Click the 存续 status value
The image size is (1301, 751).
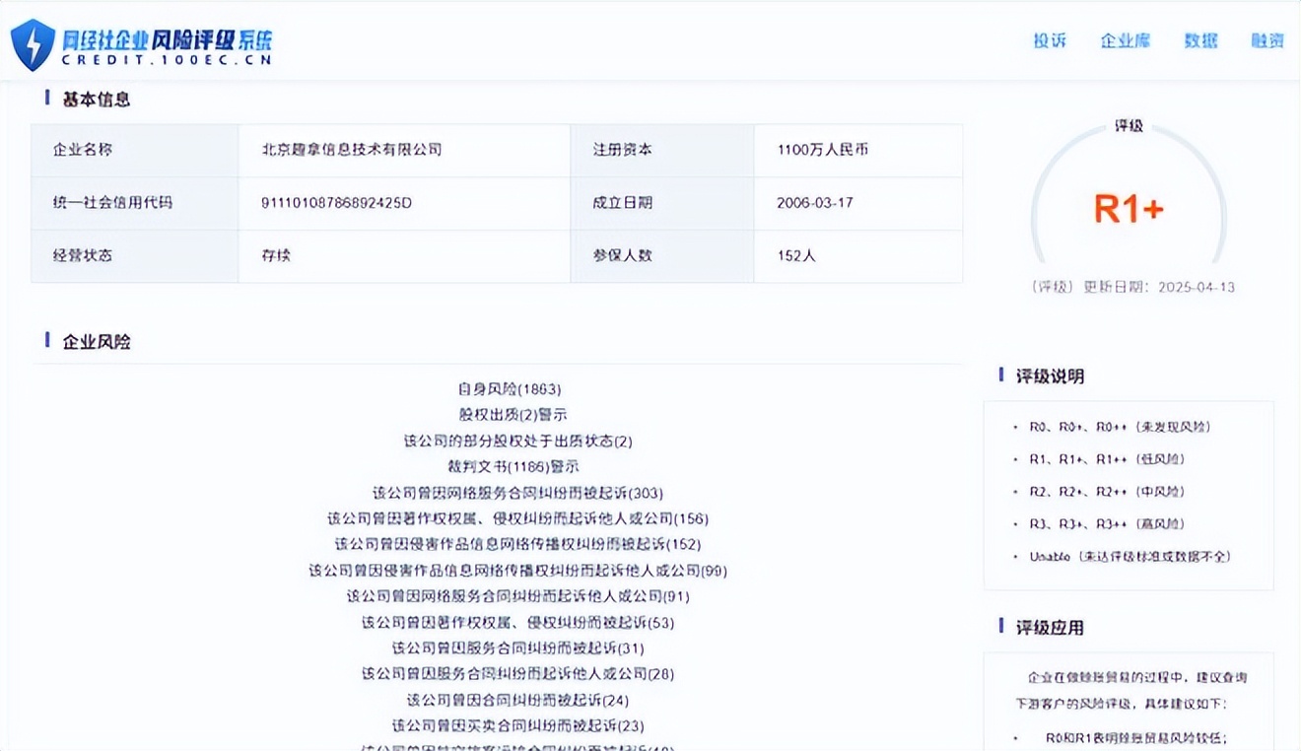[x=276, y=256]
